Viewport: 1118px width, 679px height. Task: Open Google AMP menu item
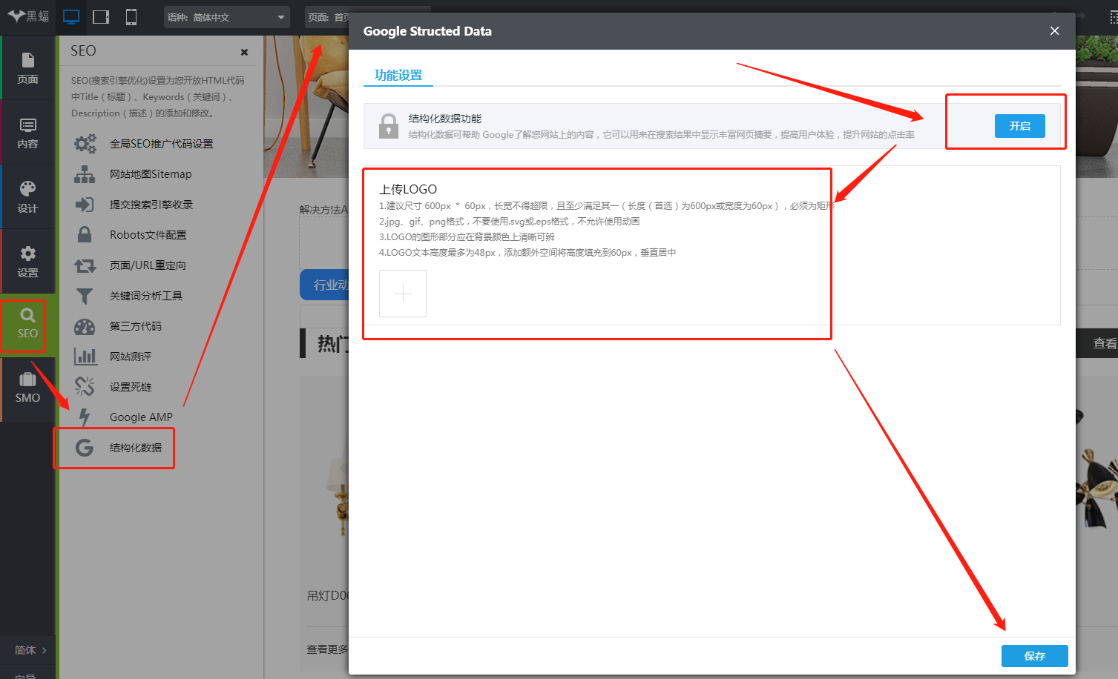[140, 417]
